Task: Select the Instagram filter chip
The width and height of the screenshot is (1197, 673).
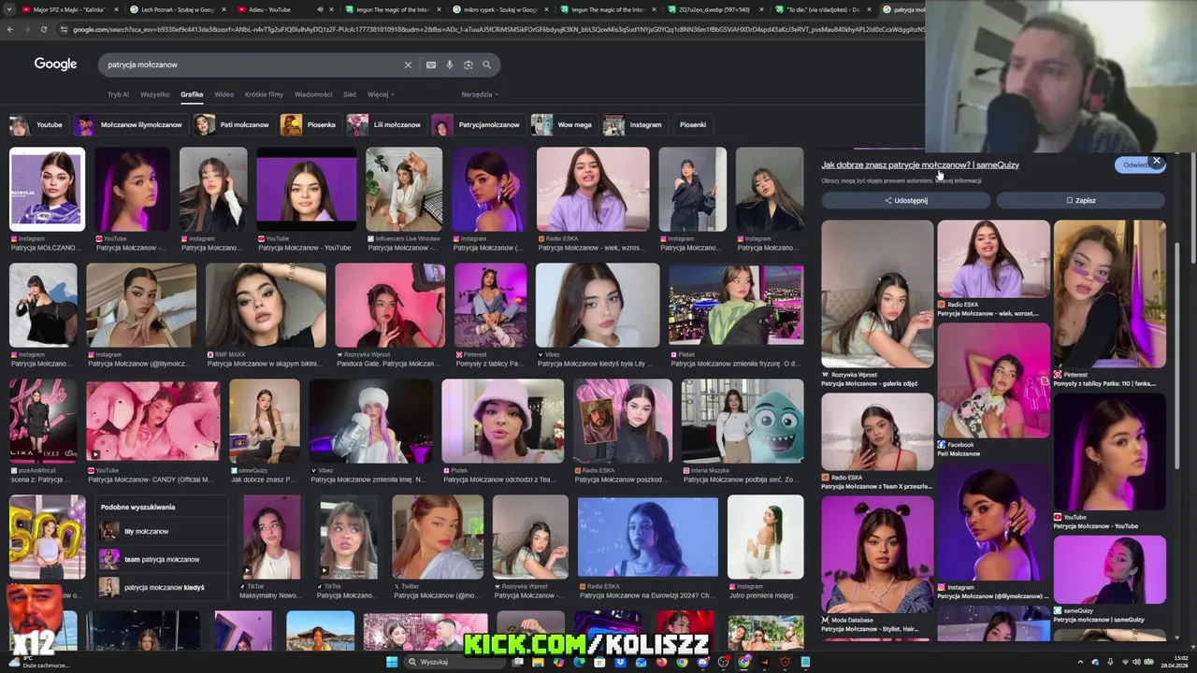Action: click(x=633, y=124)
